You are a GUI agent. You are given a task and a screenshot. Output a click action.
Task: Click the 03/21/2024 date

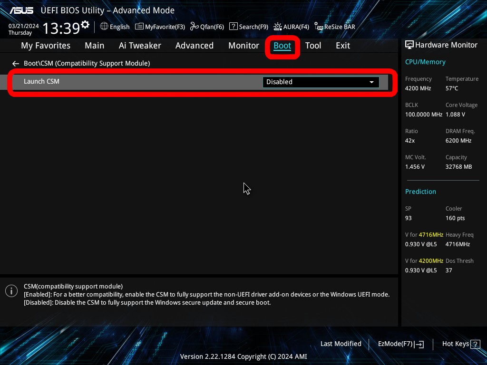23,26
